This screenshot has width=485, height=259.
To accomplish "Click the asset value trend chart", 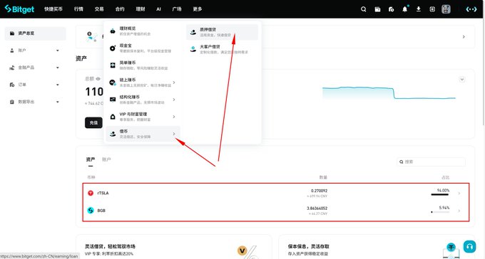I will click(389, 93).
